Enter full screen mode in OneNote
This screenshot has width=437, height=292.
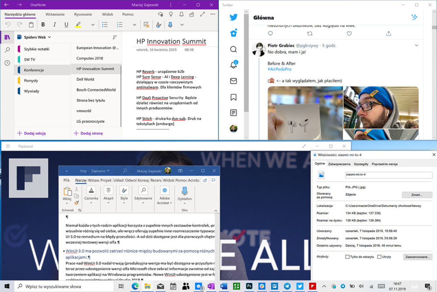coord(202,14)
